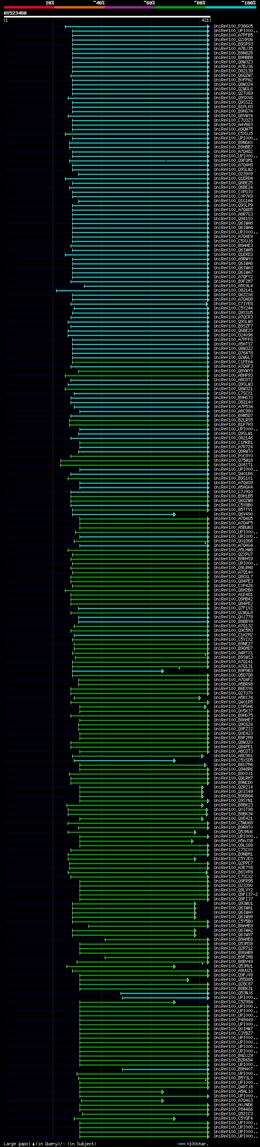Select the UniRef100_A4RTX1 entry
260x1147 pixels.
pyautogui.click(x=233, y=653)
